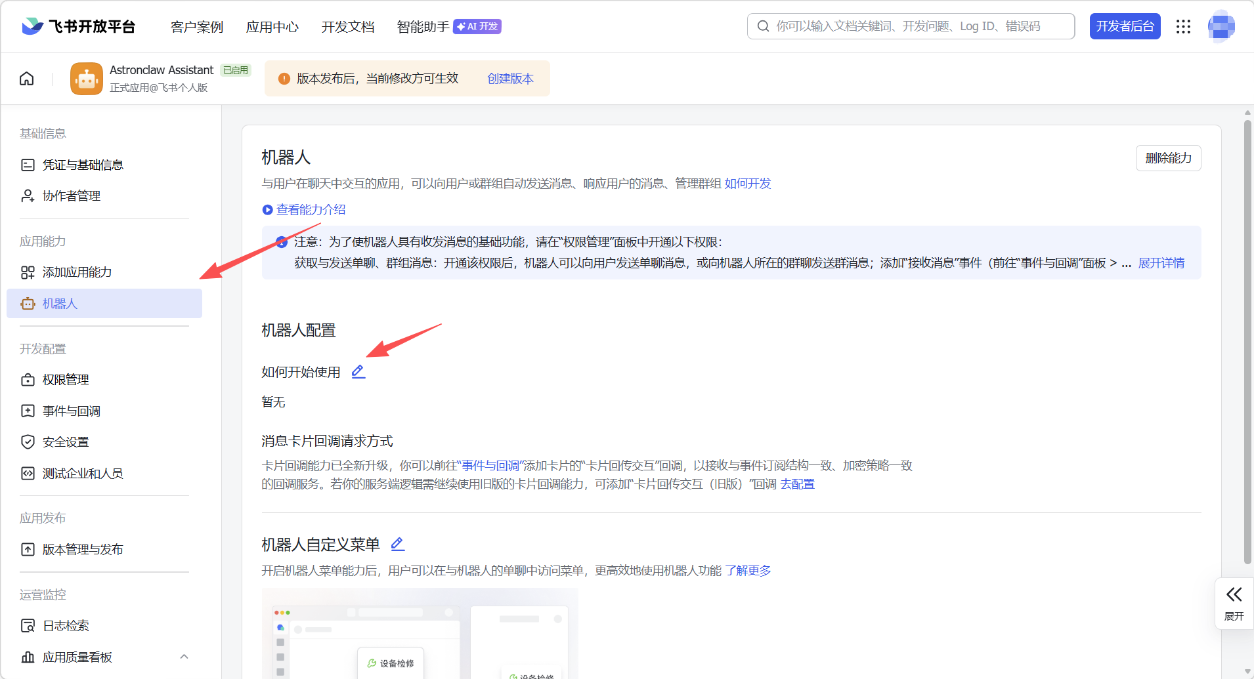Open 安全设置 from the sidebar

[x=66, y=442]
